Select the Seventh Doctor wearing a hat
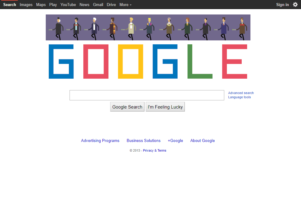 pyautogui.click(x=168, y=29)
